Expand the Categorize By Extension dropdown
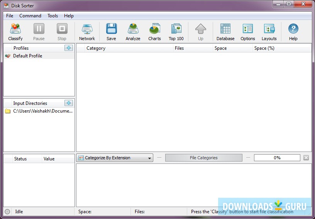 point(115,158)
